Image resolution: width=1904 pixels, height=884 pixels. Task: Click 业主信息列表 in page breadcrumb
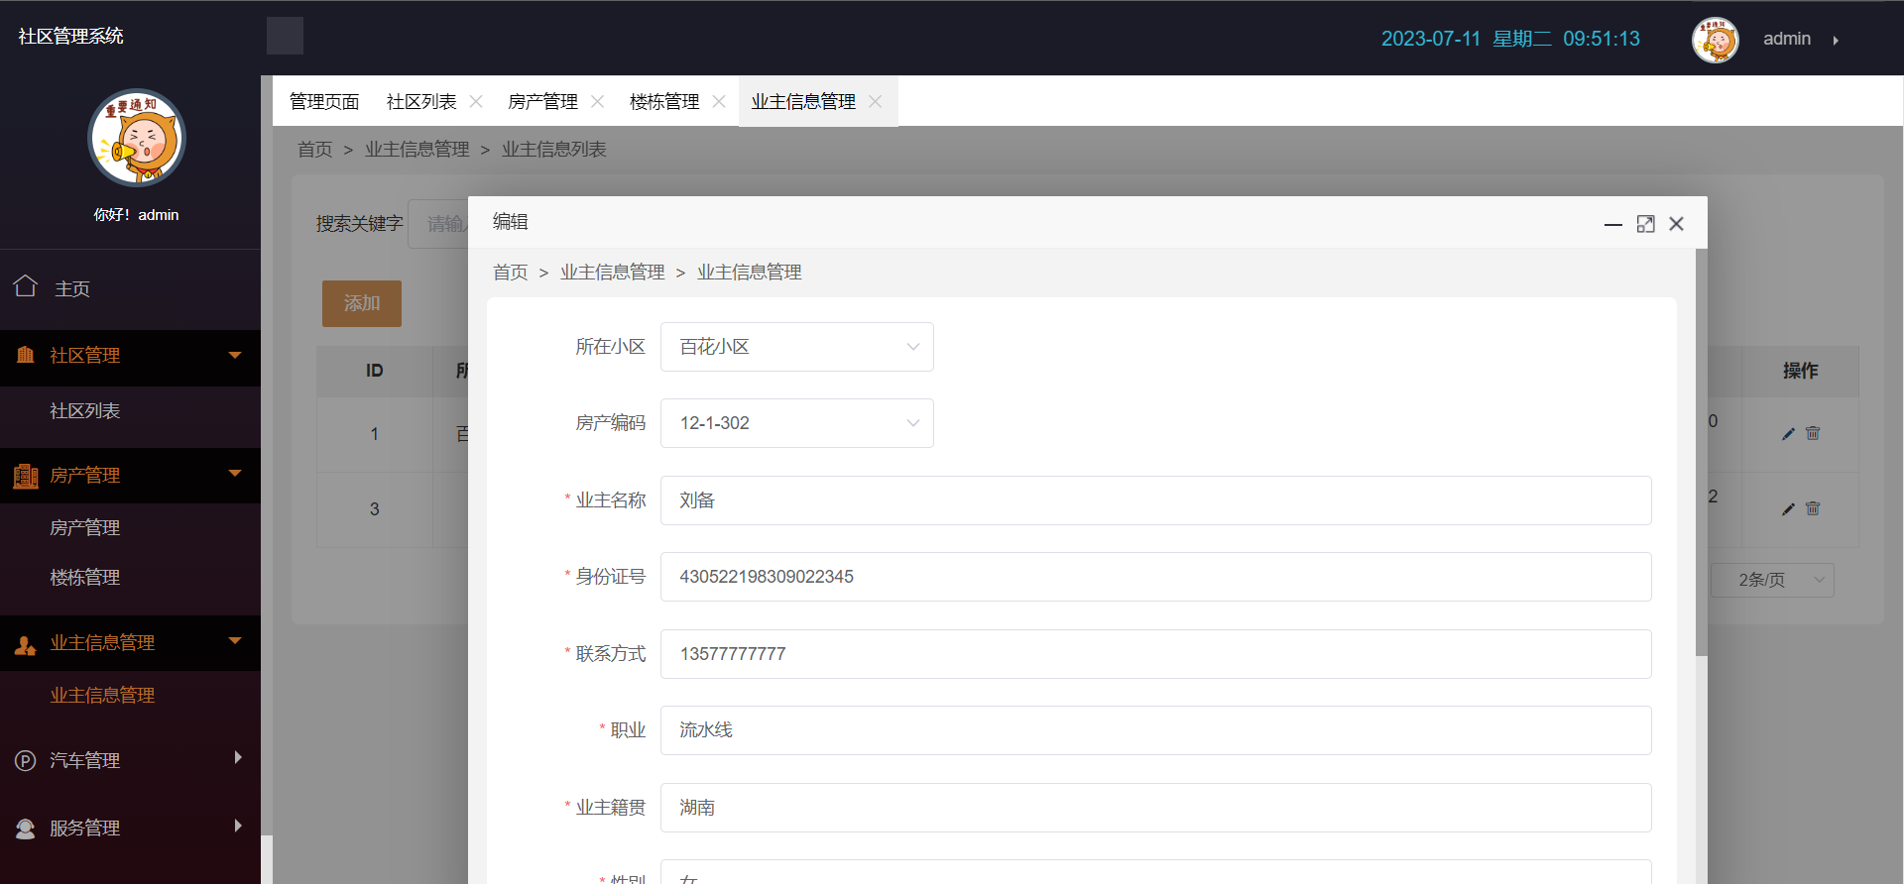click(554, 150)
